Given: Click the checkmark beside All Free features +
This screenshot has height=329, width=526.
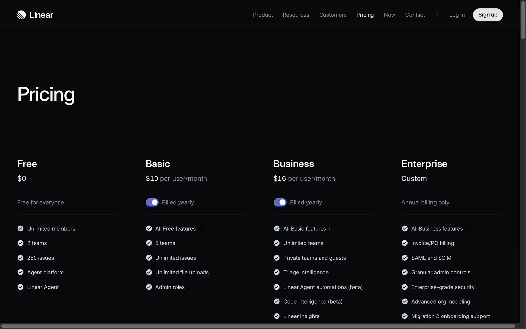Looking at the screenshot, I should point(149,228).
